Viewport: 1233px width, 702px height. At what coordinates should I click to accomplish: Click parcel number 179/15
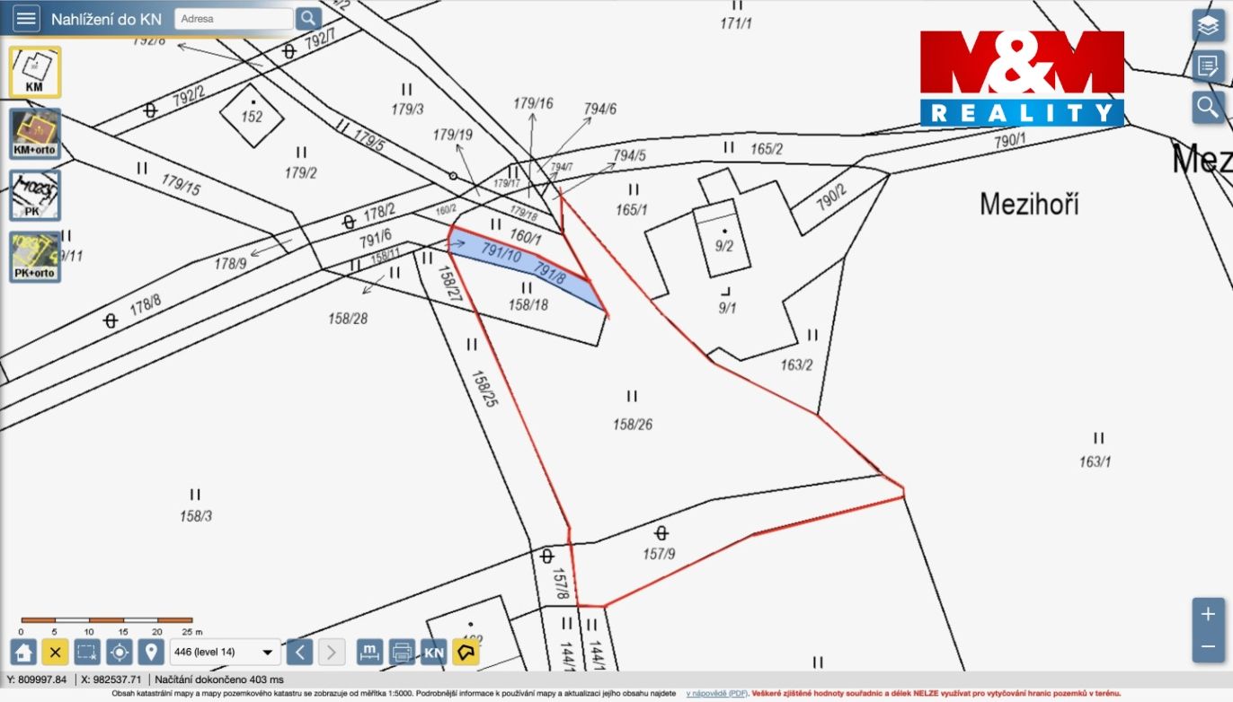[182, 184]
